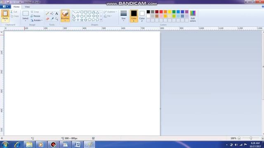Open the Brushes dropdown arrow
The width and height of the screenshot is (264, 148).
[x=65, y=21]
